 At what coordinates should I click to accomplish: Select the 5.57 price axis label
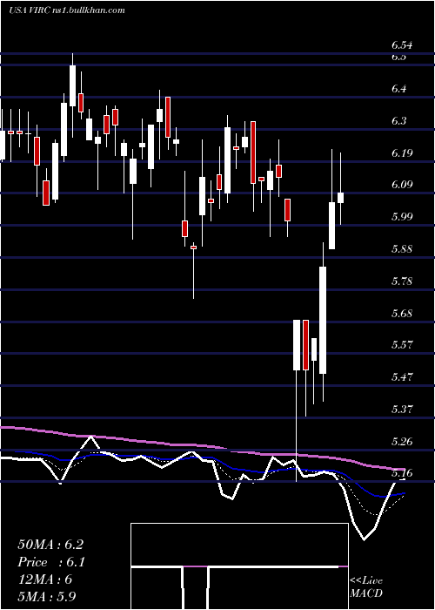(x=402, y=345)
